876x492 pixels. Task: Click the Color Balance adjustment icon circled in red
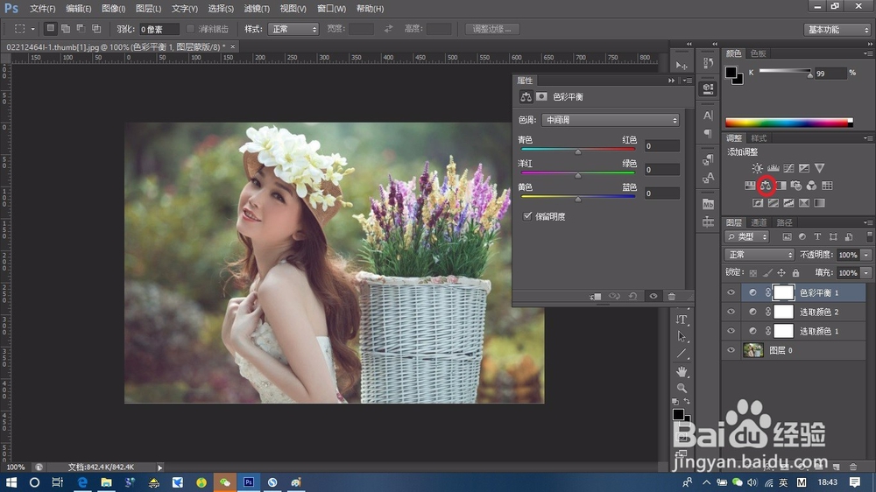point(766,186)
